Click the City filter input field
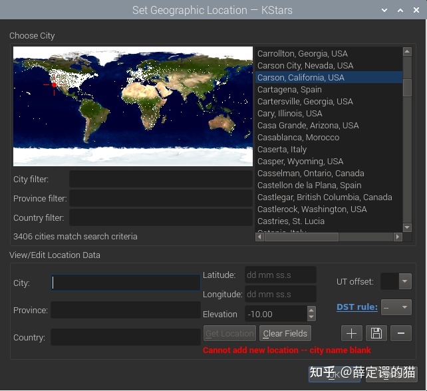The image size is (427, 391). click(x=160, y=179)
